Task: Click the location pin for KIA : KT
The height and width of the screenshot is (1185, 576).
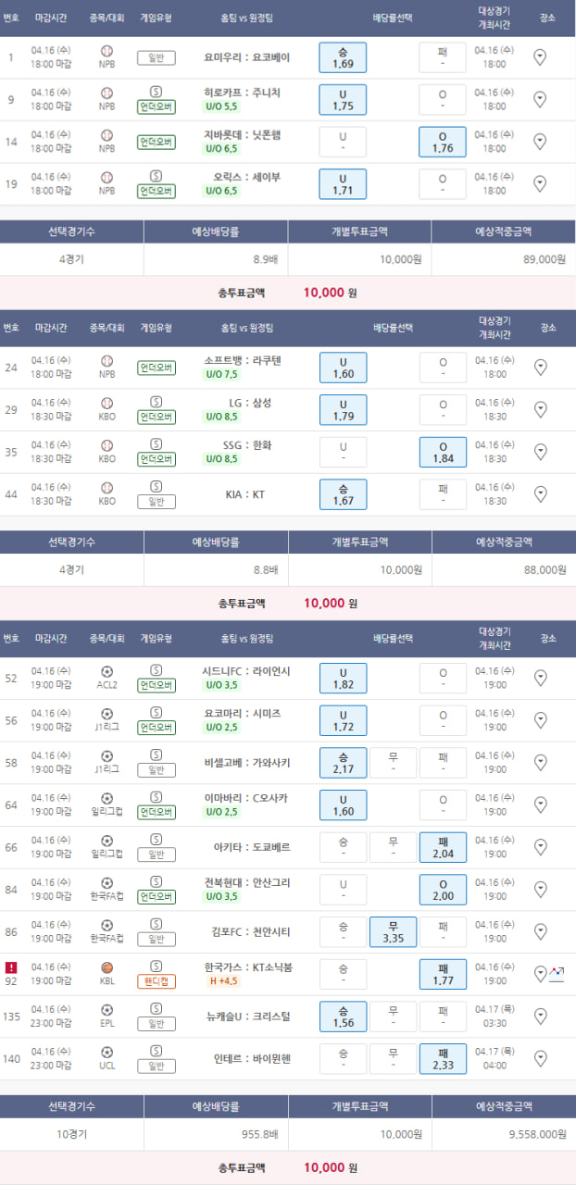Action: point(541,494)
